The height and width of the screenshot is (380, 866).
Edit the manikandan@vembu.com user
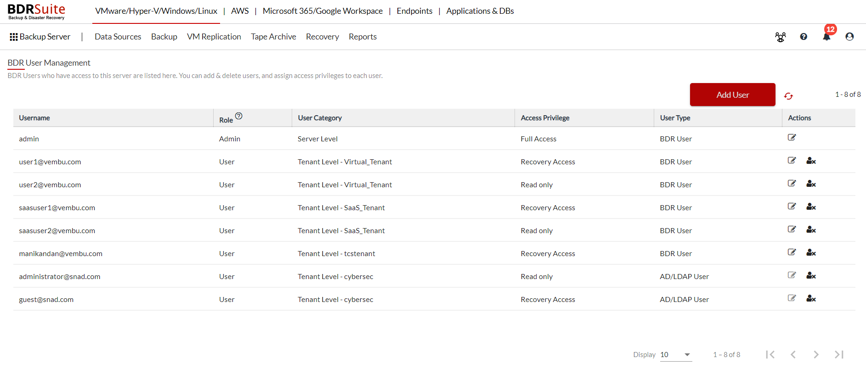(792, 252)
